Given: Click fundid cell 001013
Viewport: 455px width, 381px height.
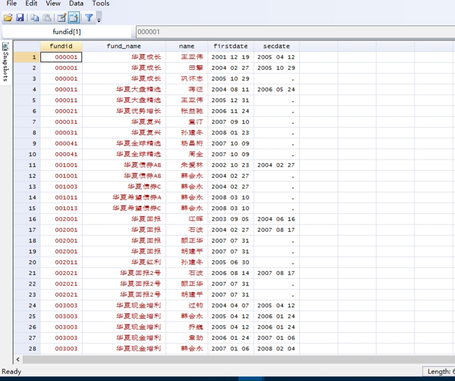Looking at the screenshot, I should tap(61, 208).
